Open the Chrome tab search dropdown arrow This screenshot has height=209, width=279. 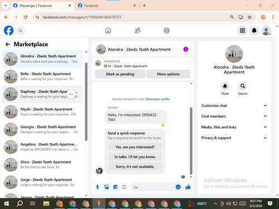tap(6, 6)
